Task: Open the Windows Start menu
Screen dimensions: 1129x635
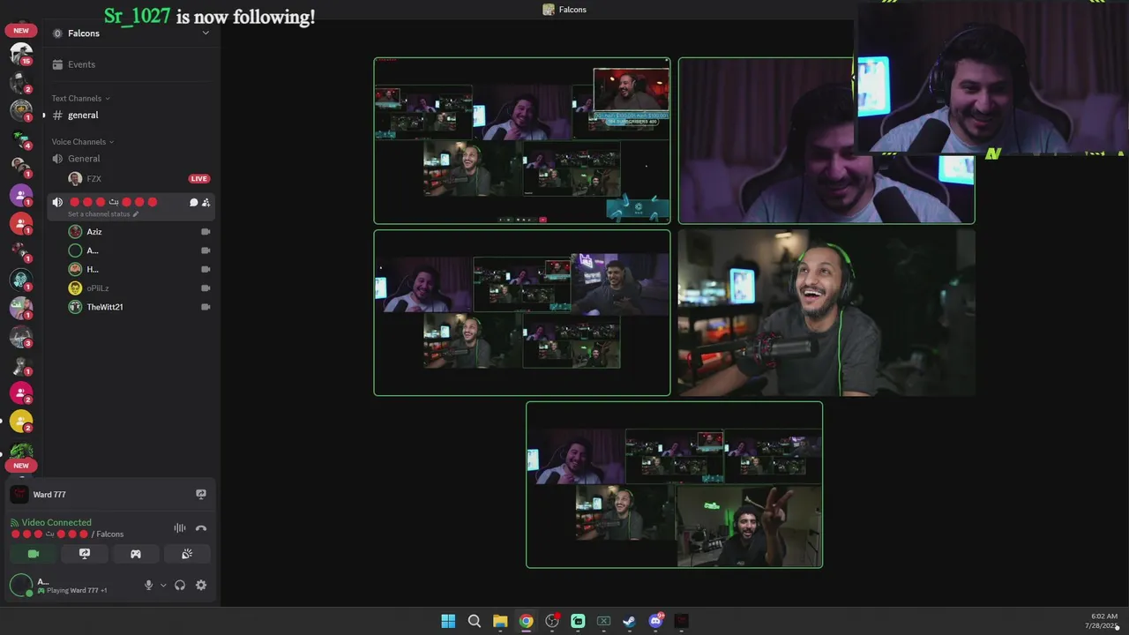Action: 448,621
